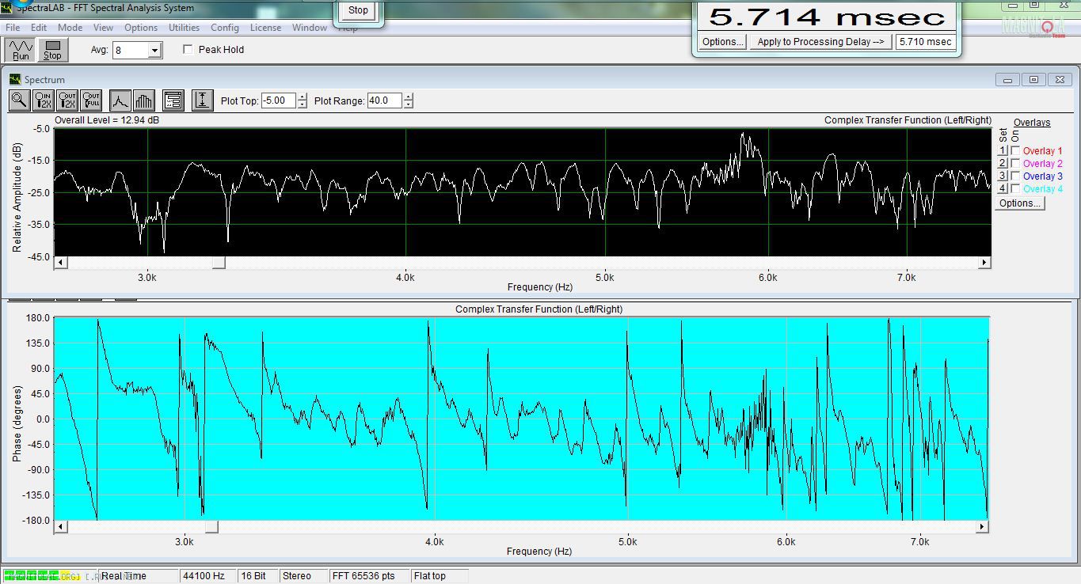Increase Plot Range with up spinner arrow
Image resolution: width=1081 pixels, height=584 pixels.
point(408,97)
